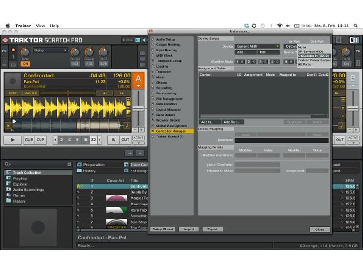The height and width of the screenshot is (273, 363).
Task: Toggle the effect ON button
Action: (x=25, y=64)
